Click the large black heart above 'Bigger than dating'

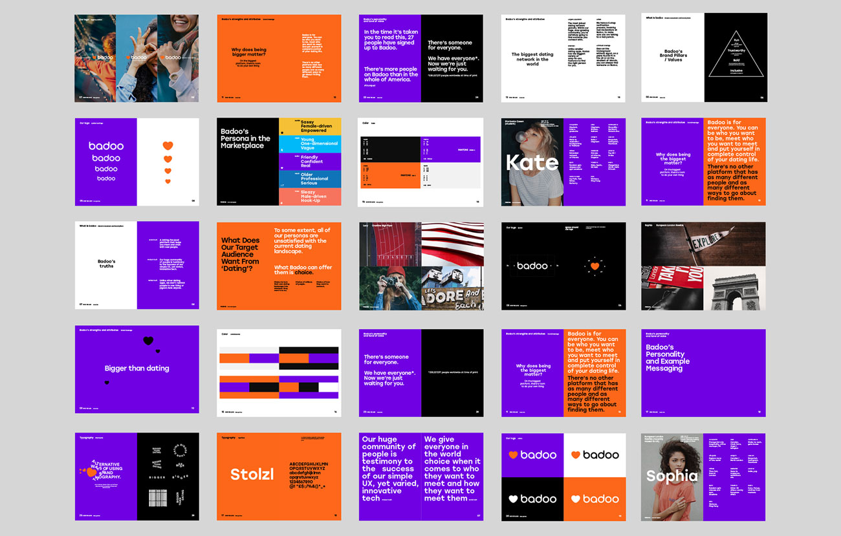147,341
